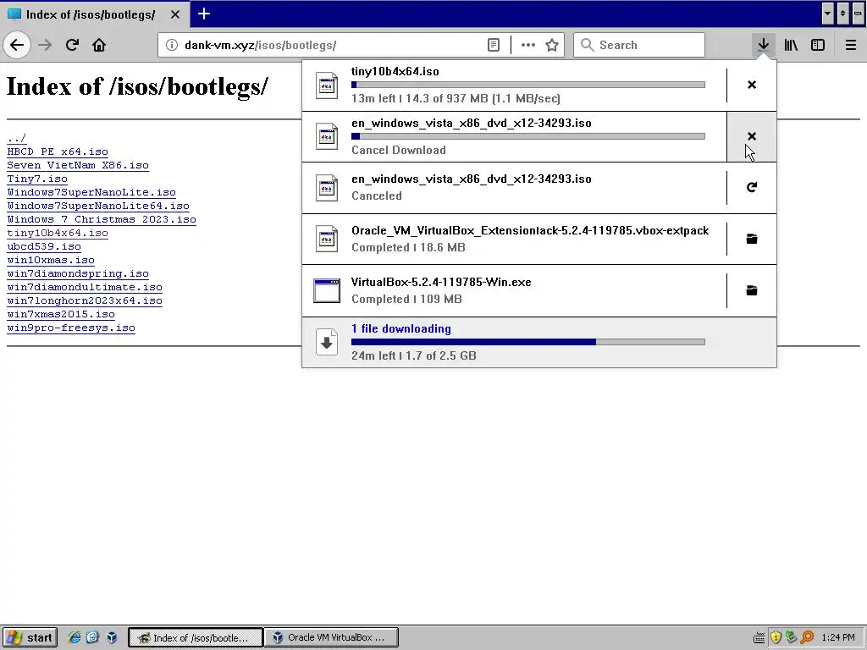
Task: Download Windows7SuperNanoLite64.iso
Action: coord(98,206)
